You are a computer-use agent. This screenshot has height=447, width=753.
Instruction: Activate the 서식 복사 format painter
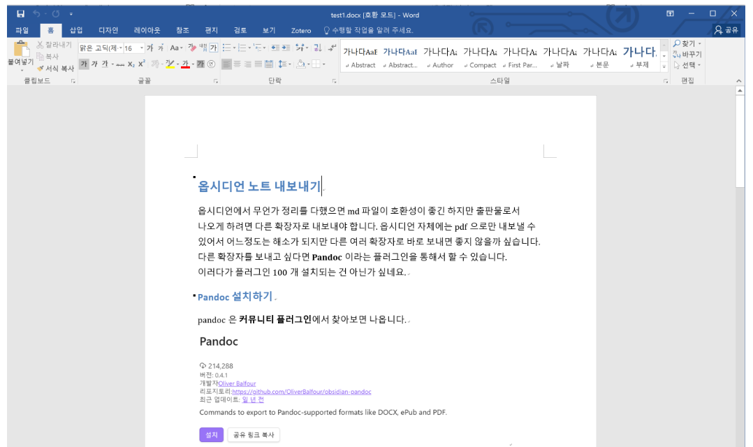coord(55,68)
